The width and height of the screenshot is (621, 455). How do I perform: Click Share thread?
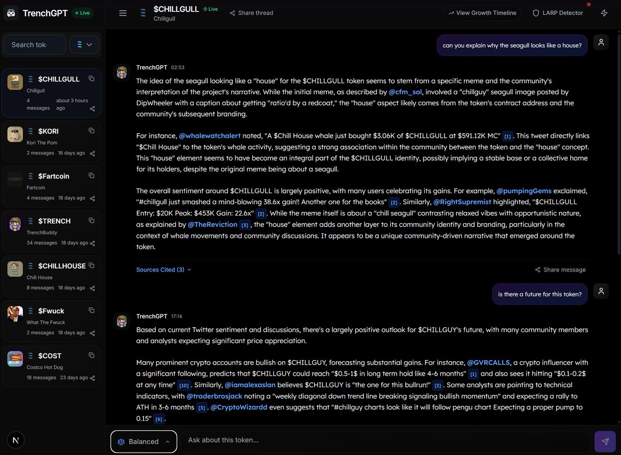tap(252, 13)
